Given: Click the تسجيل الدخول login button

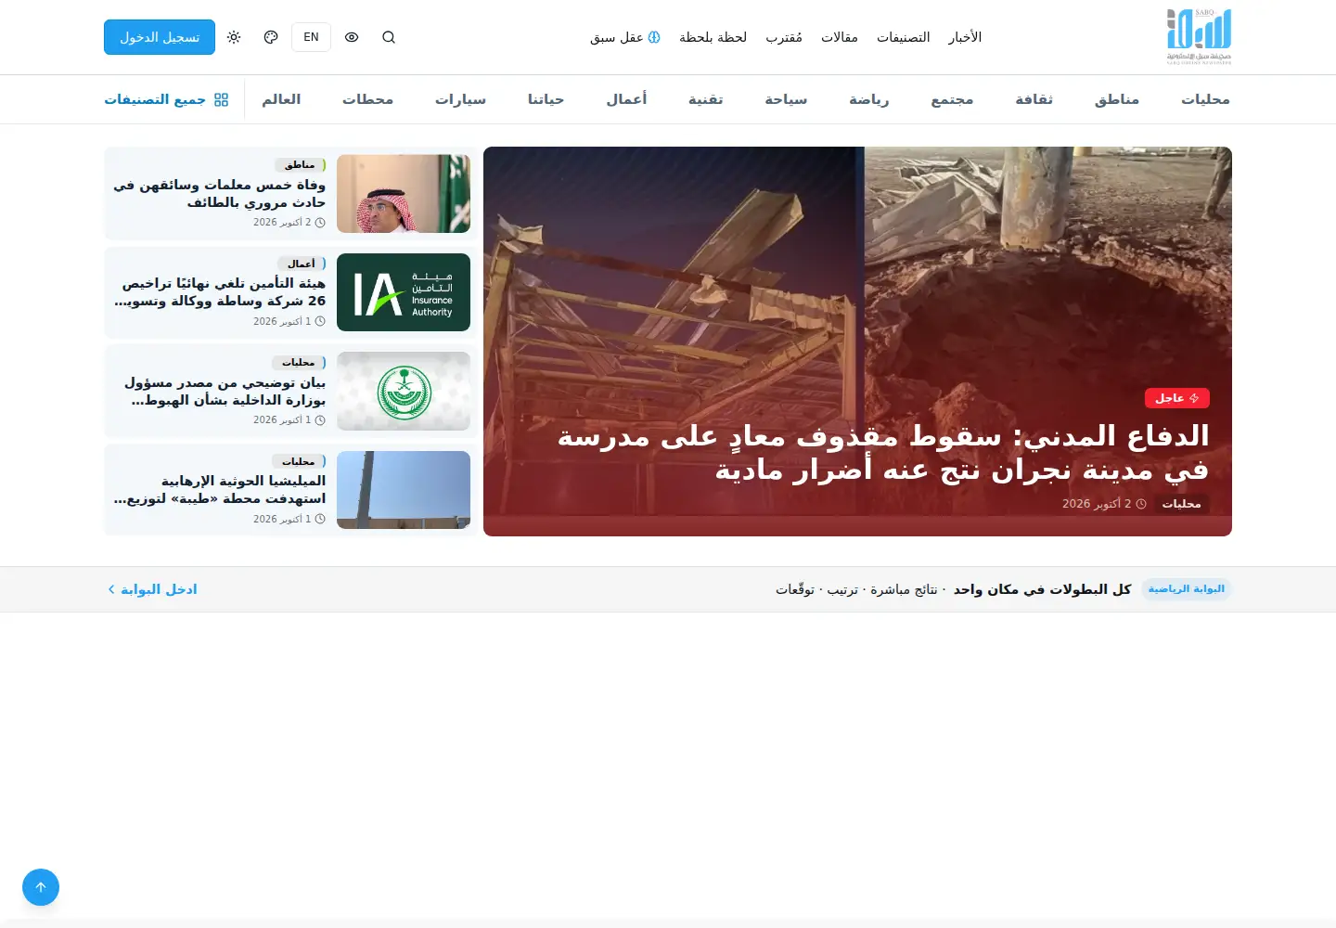Looking at the screenshot, I should pos(160,37).
